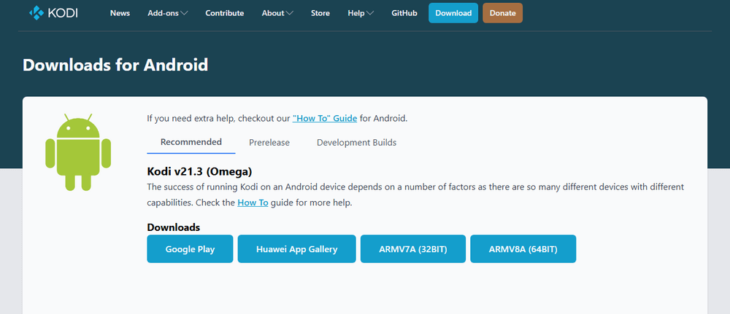Click the Downloads subheading text
Screen dimensions: 730x314
(x=174, y=227)
